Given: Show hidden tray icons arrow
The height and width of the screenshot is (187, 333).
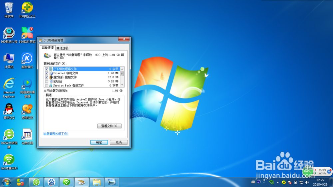Looking at the screenshot, I should 278,182.
